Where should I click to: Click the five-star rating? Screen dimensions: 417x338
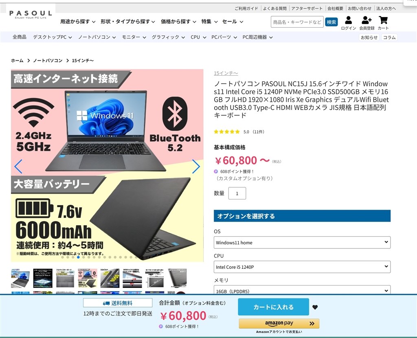tap(226, 132)
